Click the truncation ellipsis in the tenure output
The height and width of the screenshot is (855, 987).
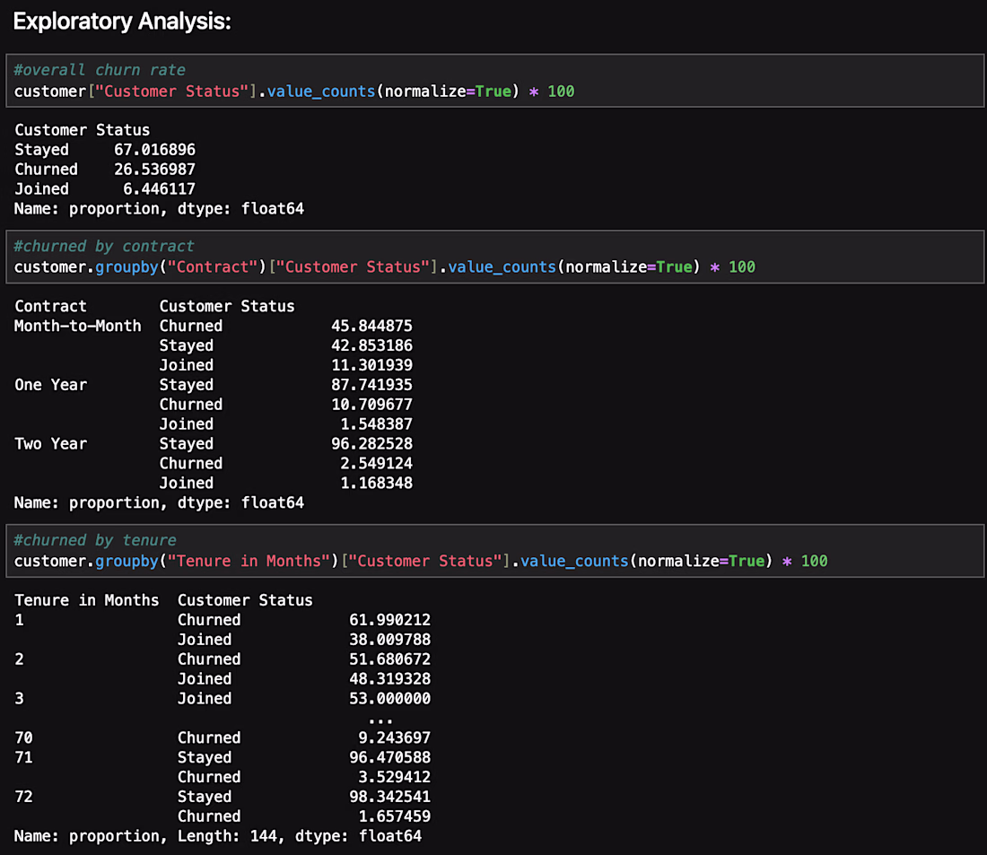[380, 720]
